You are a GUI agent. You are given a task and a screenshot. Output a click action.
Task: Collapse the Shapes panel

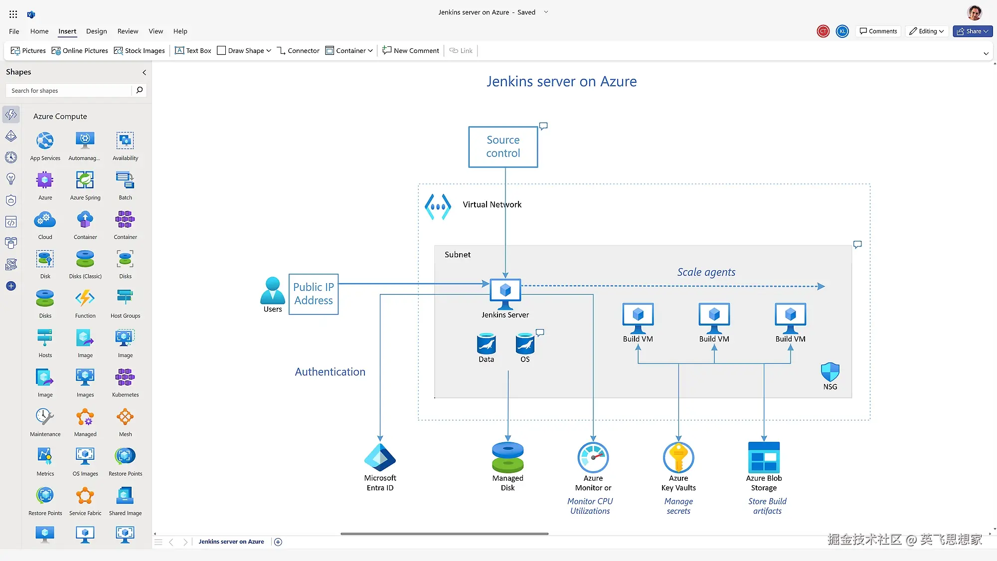click(145, 72)
